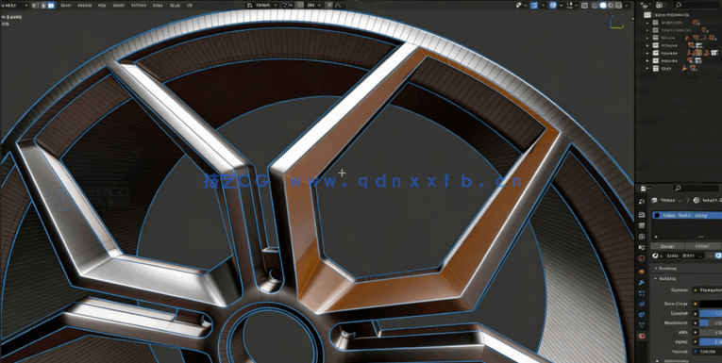The height and width of the screenshot is (363, 722).
Task: Toggle viewport gizmos display
Action: coord(534,5)
